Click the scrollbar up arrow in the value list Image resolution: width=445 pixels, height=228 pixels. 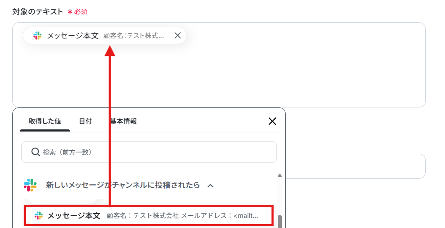280,175
